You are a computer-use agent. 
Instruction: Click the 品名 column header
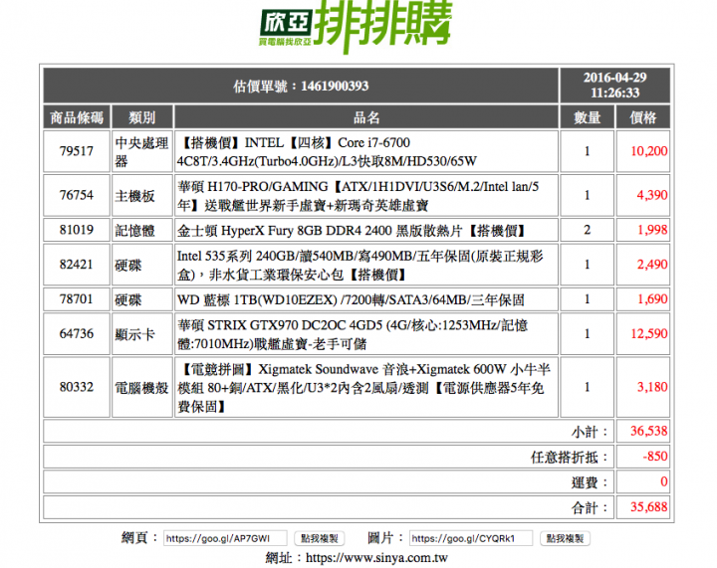click(366, 117)
